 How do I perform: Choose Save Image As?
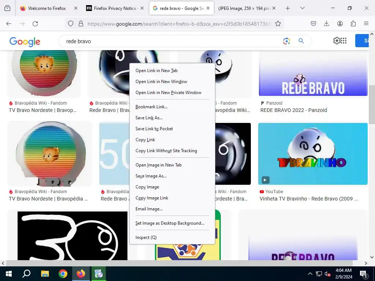pos(172,176)
